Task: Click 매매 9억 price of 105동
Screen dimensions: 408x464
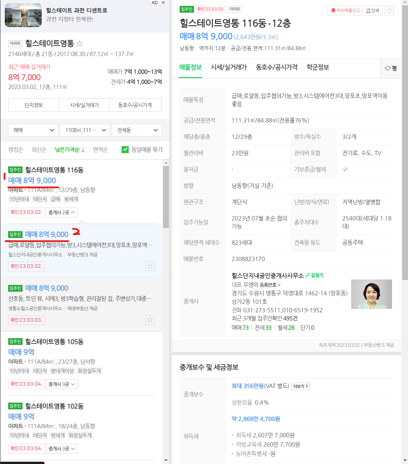Action: tap(21, 352)
